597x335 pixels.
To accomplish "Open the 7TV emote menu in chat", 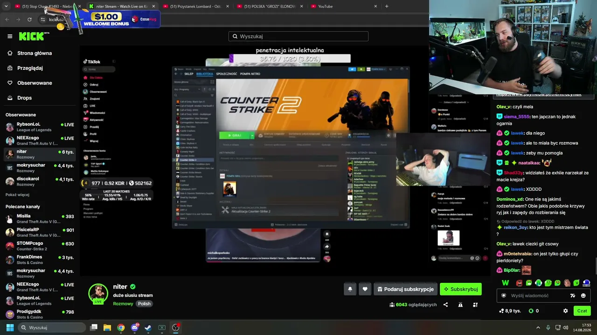I will pyautogui.click(x=573, y=295).
